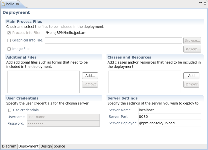Click the Server Name label

tap(120, 110)
